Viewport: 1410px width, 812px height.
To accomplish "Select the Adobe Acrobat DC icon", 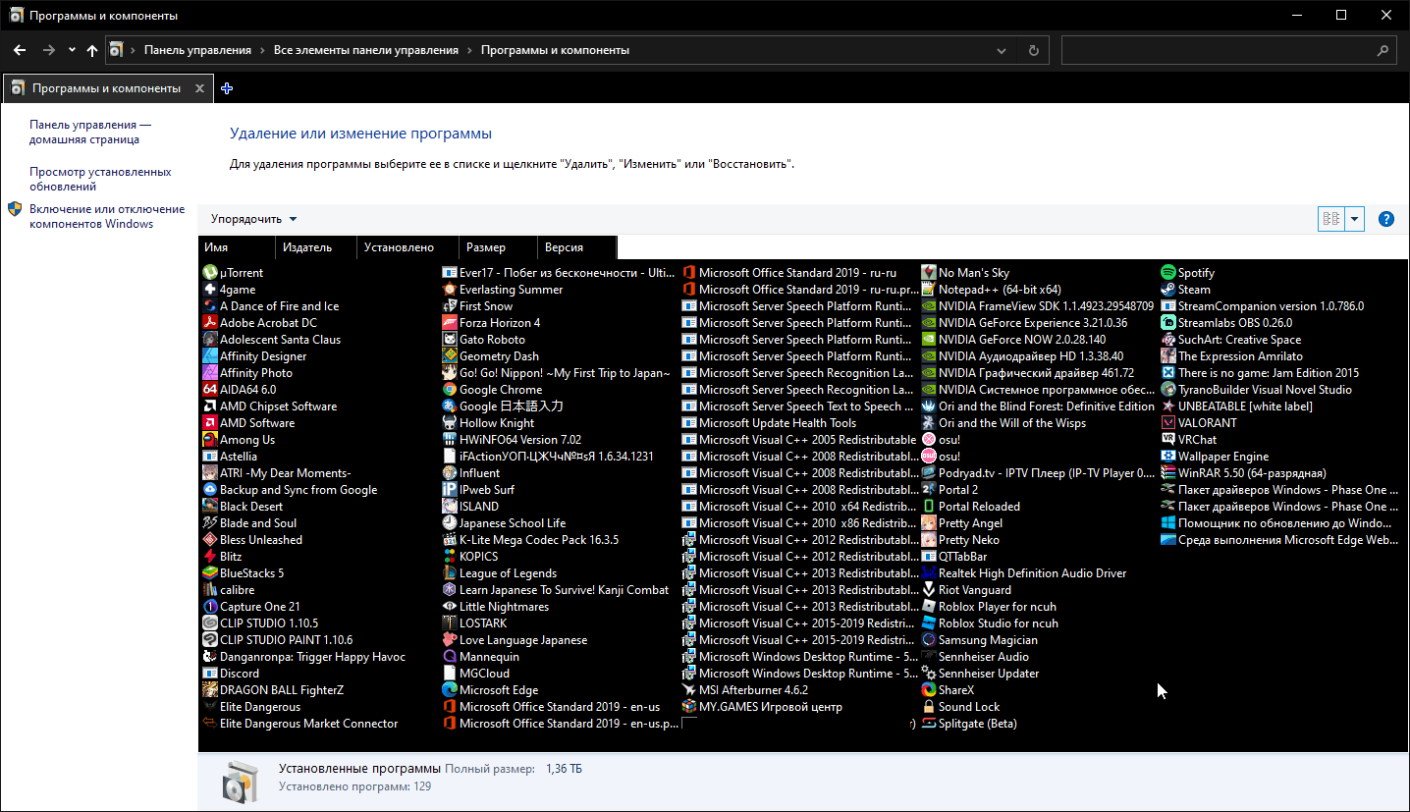I will [x=210, y=323].
